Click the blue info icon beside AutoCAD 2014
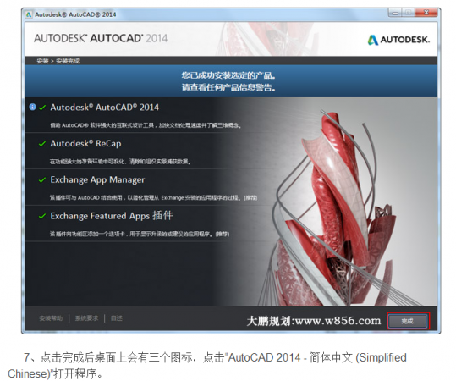The height and width of the screenshot is (381, 456). click(x=32, y=108)
